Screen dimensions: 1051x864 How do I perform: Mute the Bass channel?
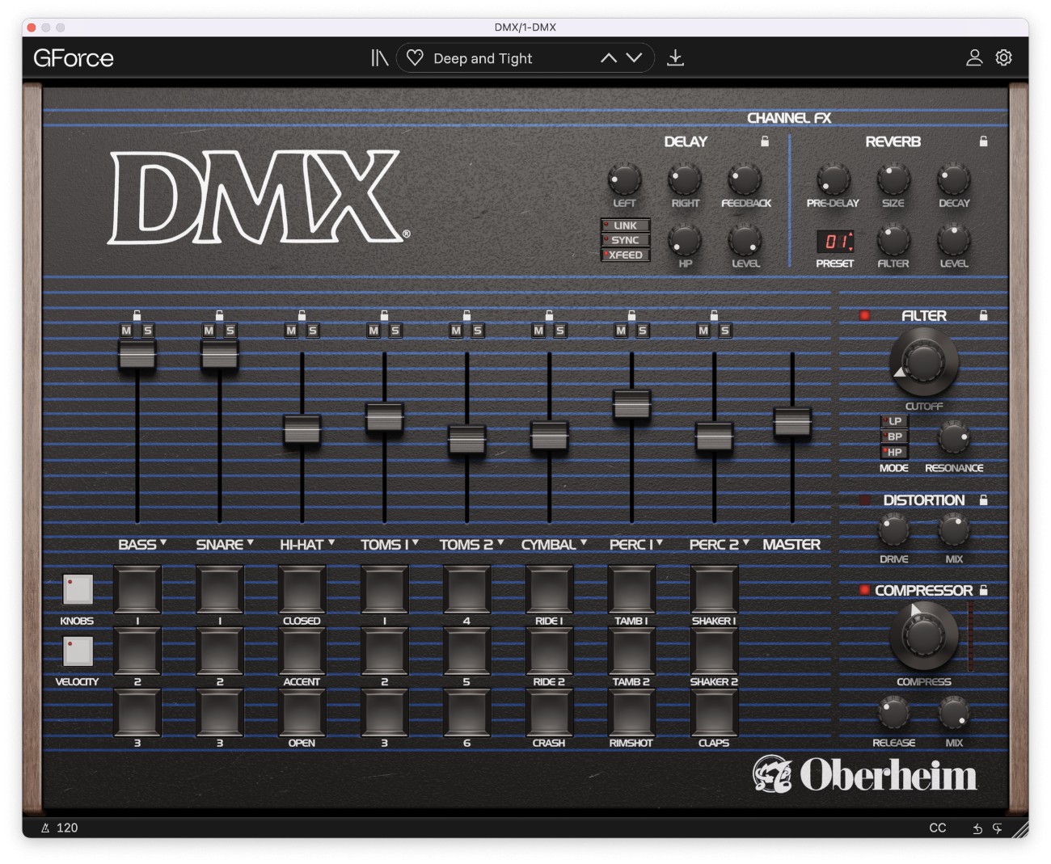tap(126, 331)
